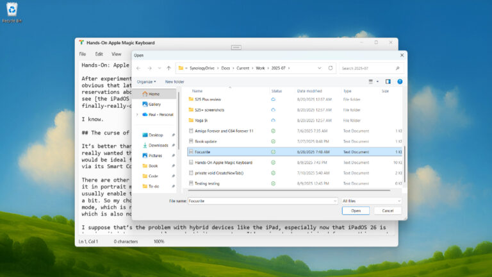Sort files by Date modified column

[x=309, y=91]
